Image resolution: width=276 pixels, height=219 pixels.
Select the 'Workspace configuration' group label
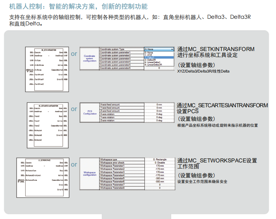tap(90, 174)
